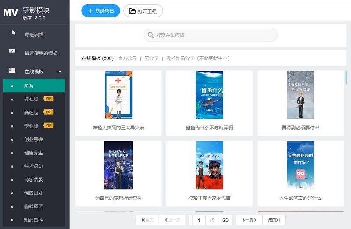This screenshot has height=229, width=351.
Task: Select the 所有 category
Action: click(34, 86)
